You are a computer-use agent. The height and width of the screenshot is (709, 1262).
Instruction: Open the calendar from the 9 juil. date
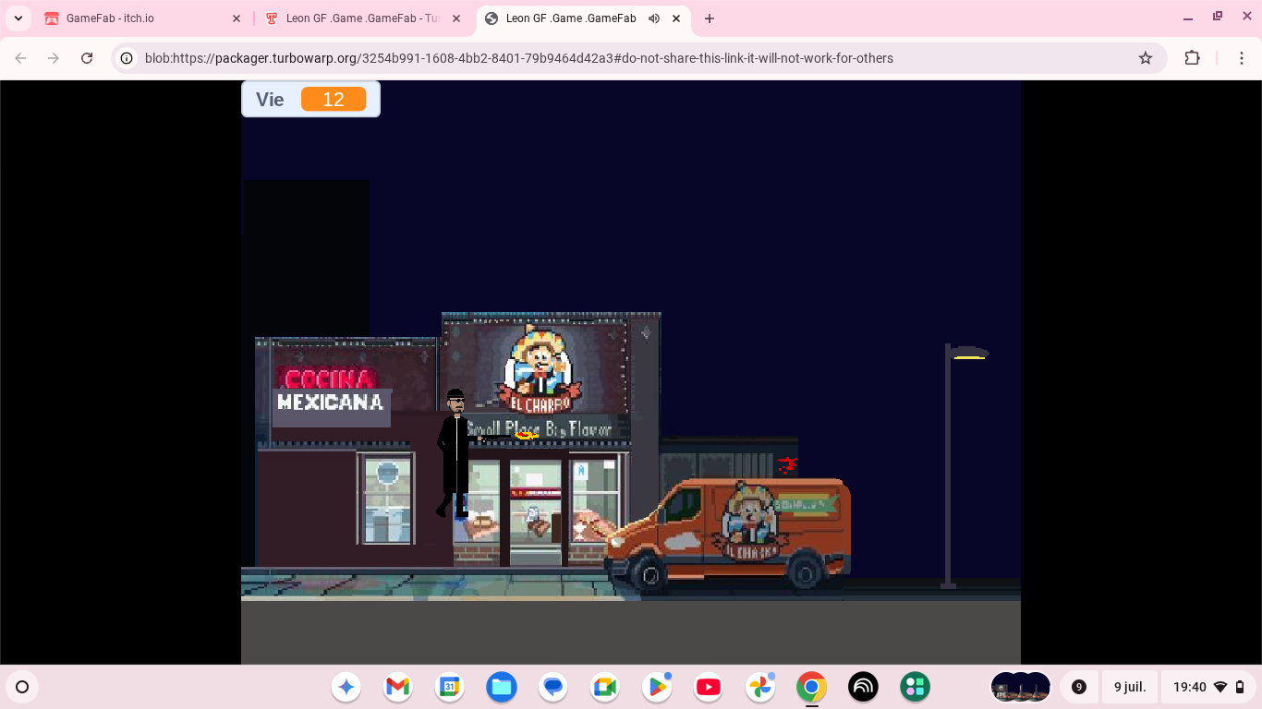click(x=1130, y=687)
